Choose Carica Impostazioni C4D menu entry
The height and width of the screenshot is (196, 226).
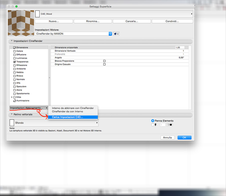[x=67, y=117]
